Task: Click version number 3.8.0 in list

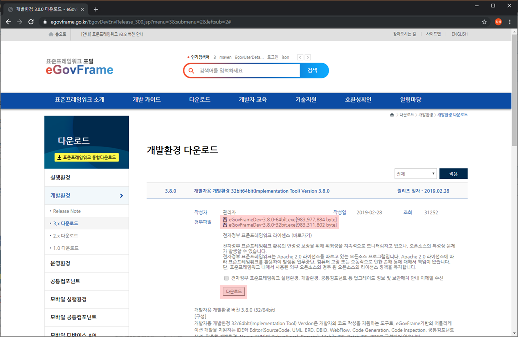Action: pyautogui.click(x=171, y=191)
